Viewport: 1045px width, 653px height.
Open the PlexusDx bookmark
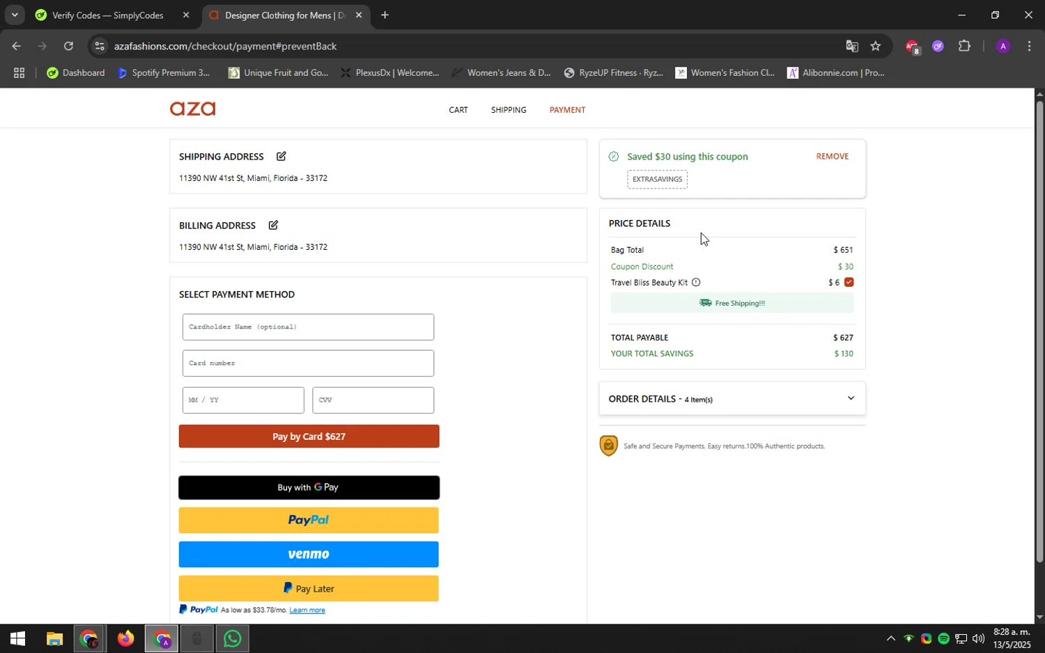[x=390, y=72]
